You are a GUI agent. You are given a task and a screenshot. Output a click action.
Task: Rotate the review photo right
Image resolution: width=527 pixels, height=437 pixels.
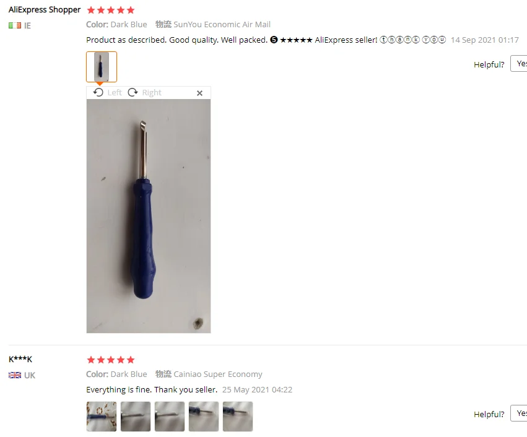[144, 92]
